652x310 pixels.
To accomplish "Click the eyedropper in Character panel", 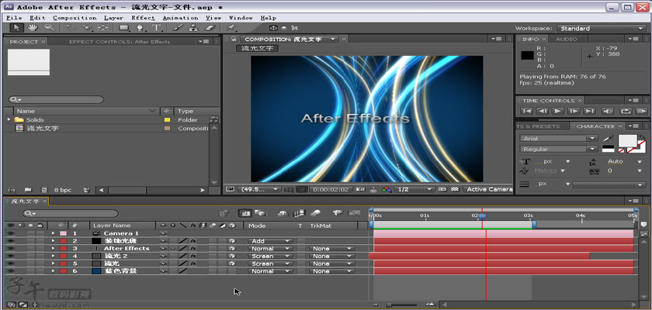I will point(608,138).
